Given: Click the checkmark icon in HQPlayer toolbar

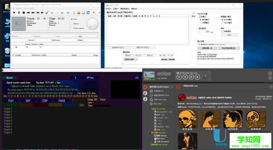Looking at the screenshot, I should pyautogui.click(x=47, y=13).
